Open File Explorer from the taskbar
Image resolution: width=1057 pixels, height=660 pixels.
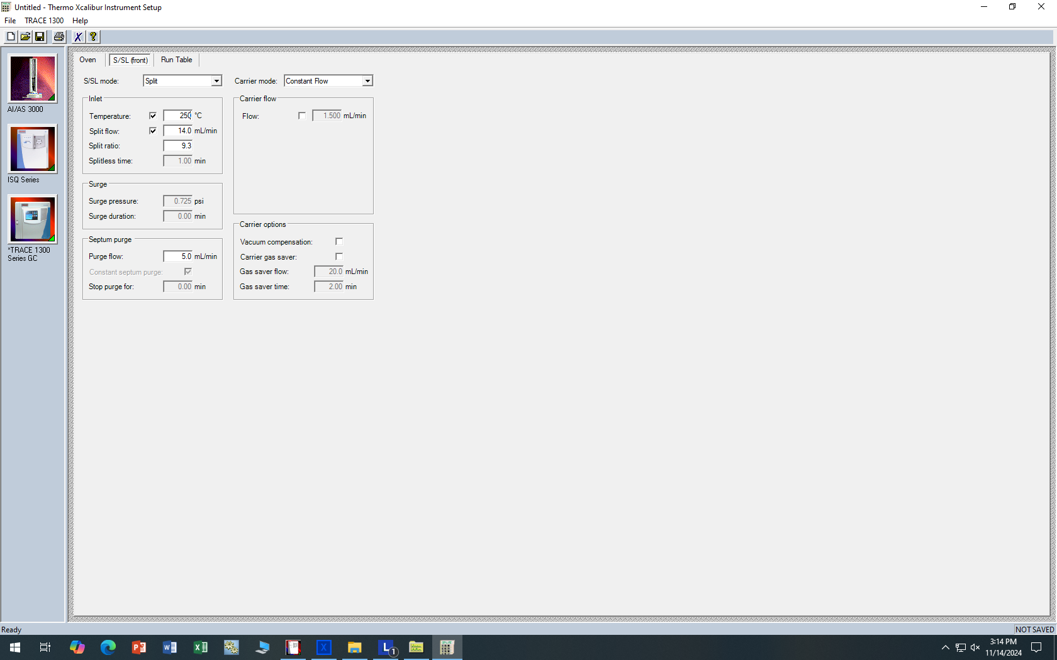tap(355, 647)
